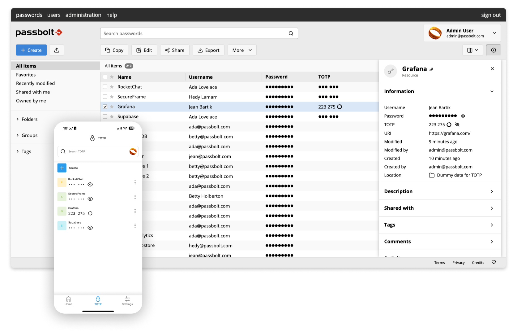Reveal password with eye icon in Information
Viewport: 517px width, 336px height.
point(463,116)
